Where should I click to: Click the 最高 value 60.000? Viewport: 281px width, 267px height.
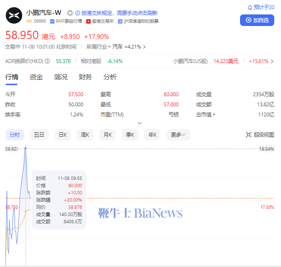coord(171,94)
